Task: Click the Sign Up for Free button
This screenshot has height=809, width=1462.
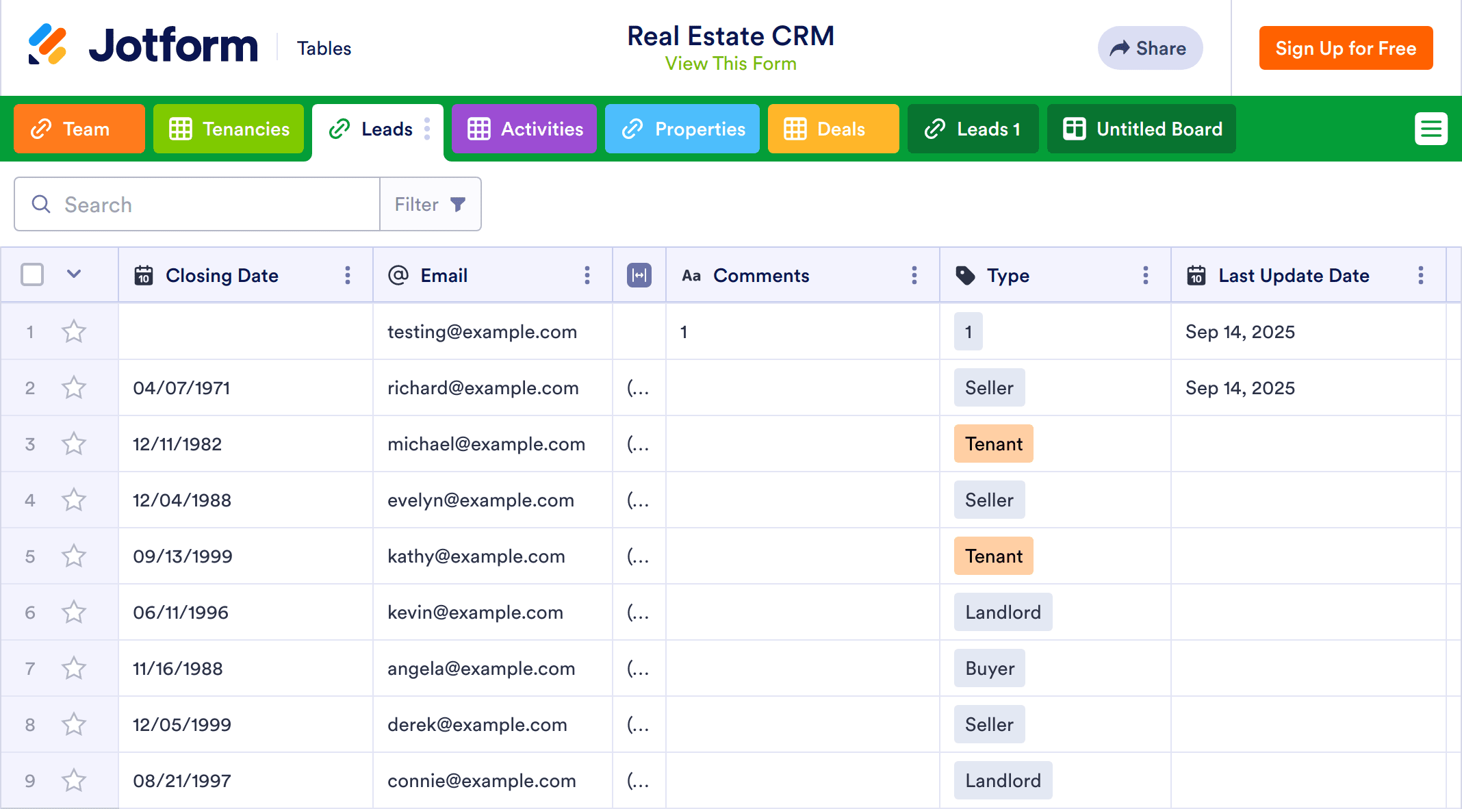Action: point(1345,48)
